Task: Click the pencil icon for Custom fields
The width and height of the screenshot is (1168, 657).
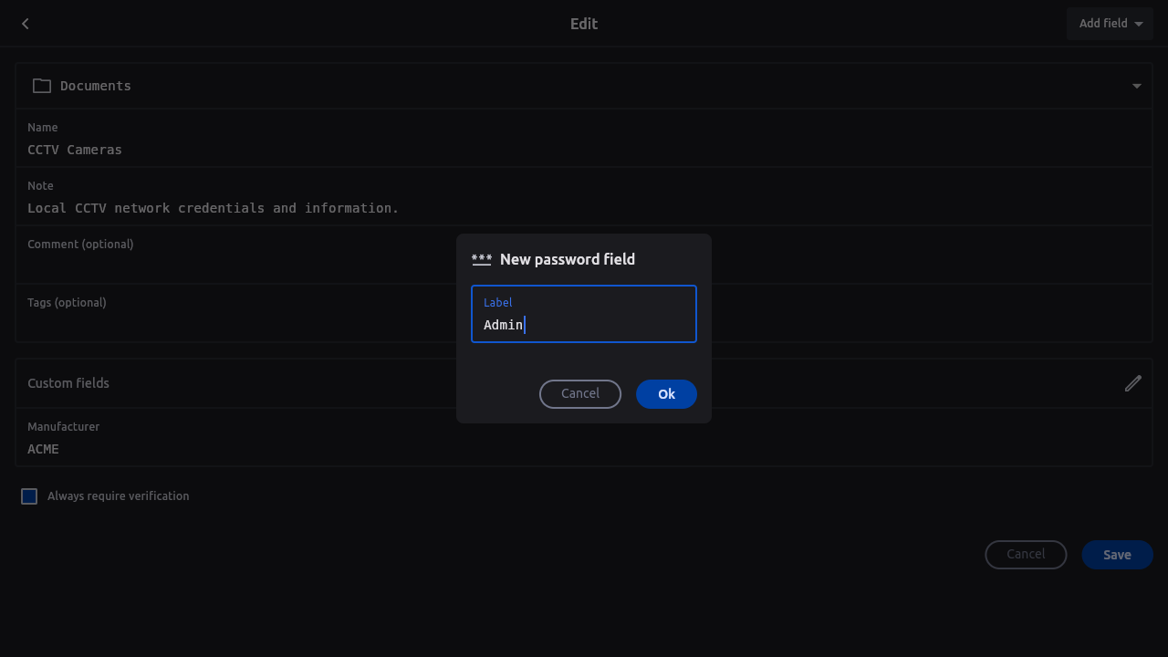Action: point(1133,383)
